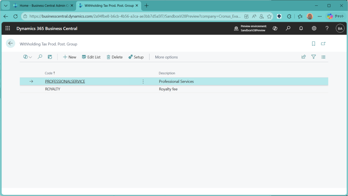Open the Settings gear menu
Screen dimensions: 348x196
pyautogui.click(x=314, y=29)
